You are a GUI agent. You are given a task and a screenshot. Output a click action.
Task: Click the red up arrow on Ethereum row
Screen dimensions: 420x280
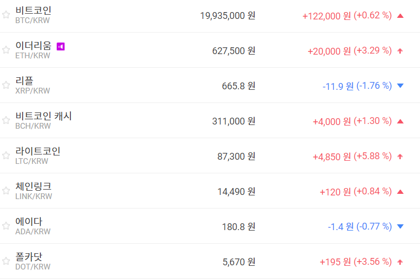click(400, 51)
